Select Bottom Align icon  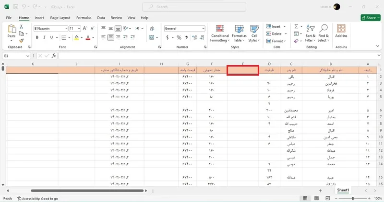click(118, 29)
